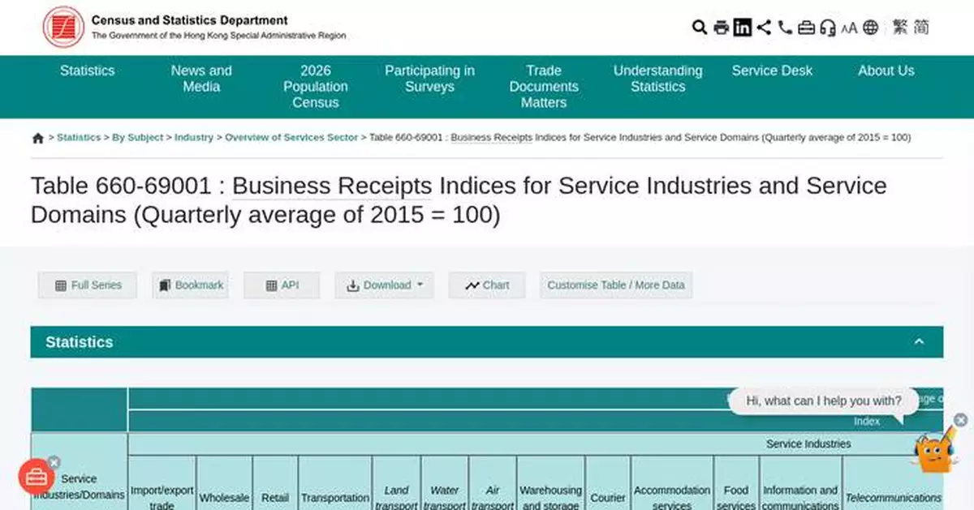The image size is (974, 510).
Task: Open the department's LinkedIn page
Action: tap(742, 28)
